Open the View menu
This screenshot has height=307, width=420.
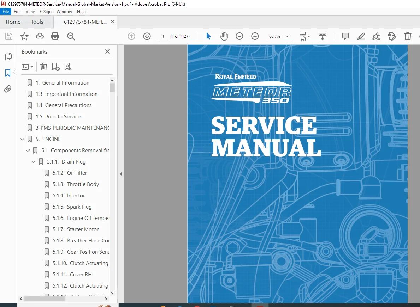pyautogui.click(x=30, y=12)
